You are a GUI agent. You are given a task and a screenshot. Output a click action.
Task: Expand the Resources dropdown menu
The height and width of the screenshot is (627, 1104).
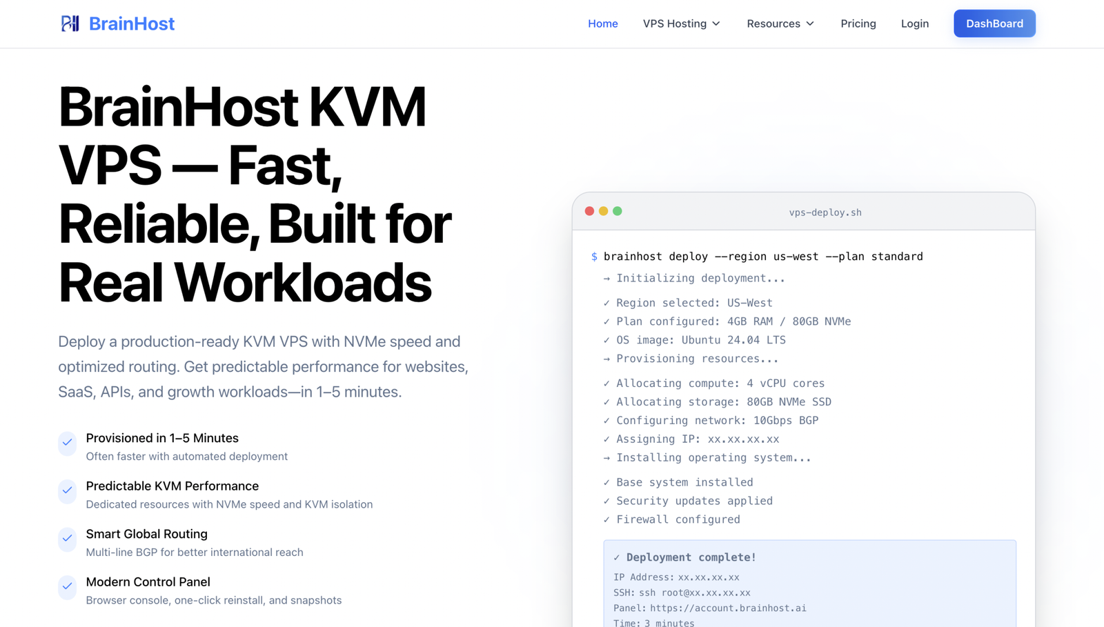780,23
